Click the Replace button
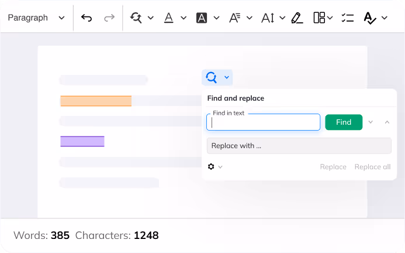405x253 pixels. point(333,167)
